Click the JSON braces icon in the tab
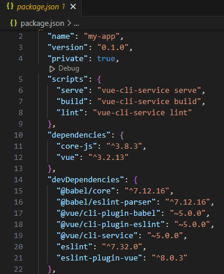The width and height of the screenshot is (224, 274). [10, 6]
